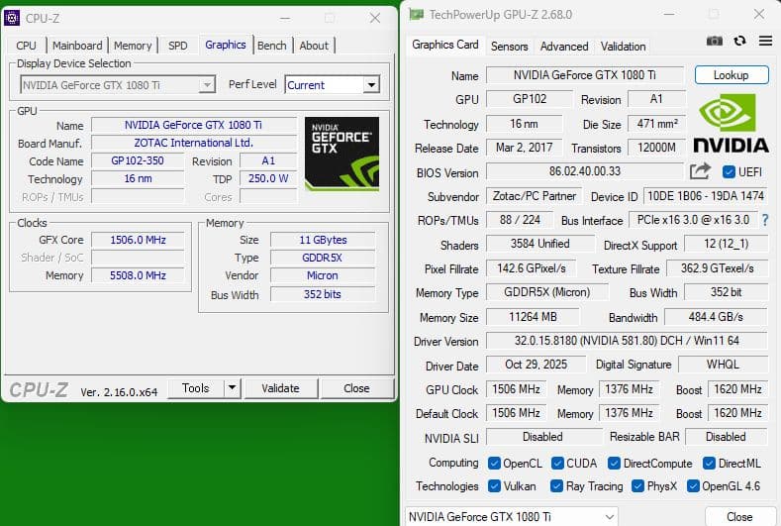Click the Close button in GPU-Z
This screenshot has height=526, width=781.
(739, 516)
